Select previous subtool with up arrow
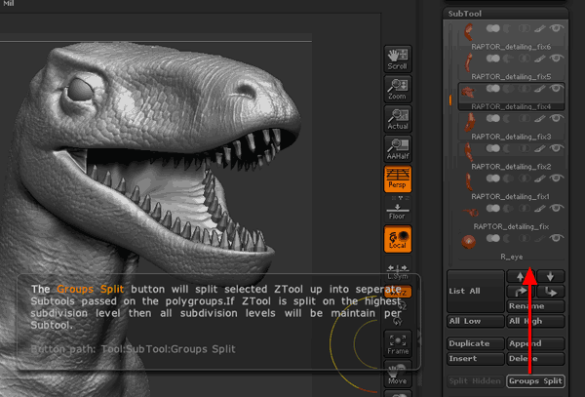 click(x=521, y=276)
